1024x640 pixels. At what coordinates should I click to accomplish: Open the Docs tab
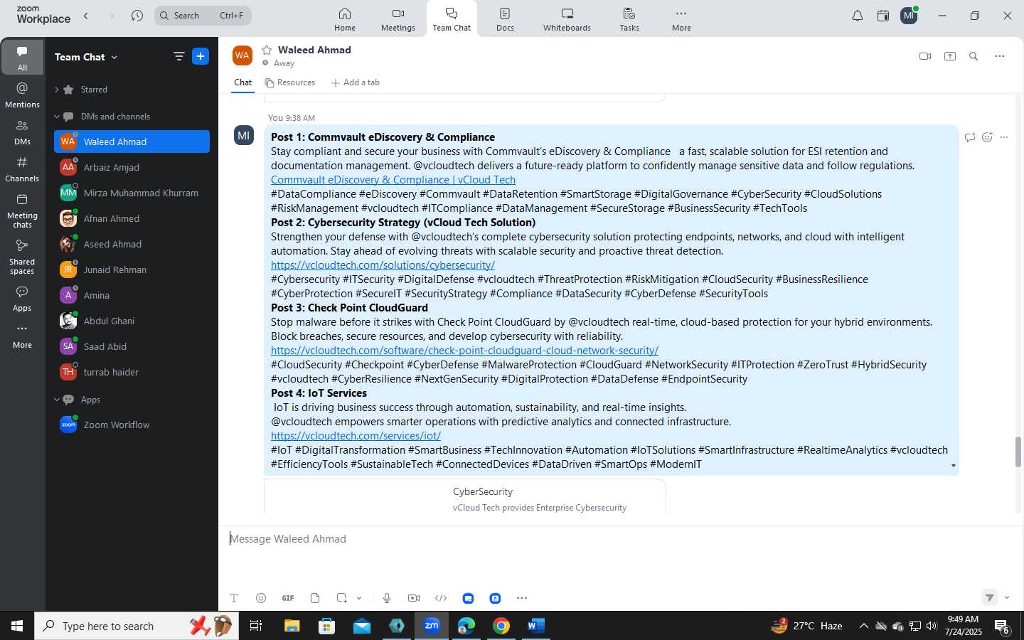tap(505, 19)
